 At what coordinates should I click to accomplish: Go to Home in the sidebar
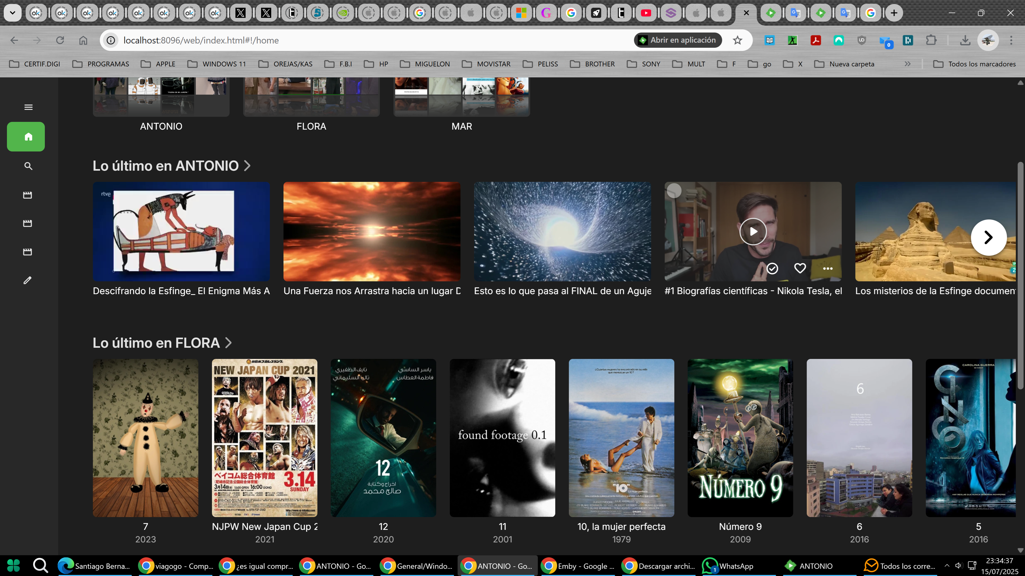pyautogui.click(x=26, y=136)
